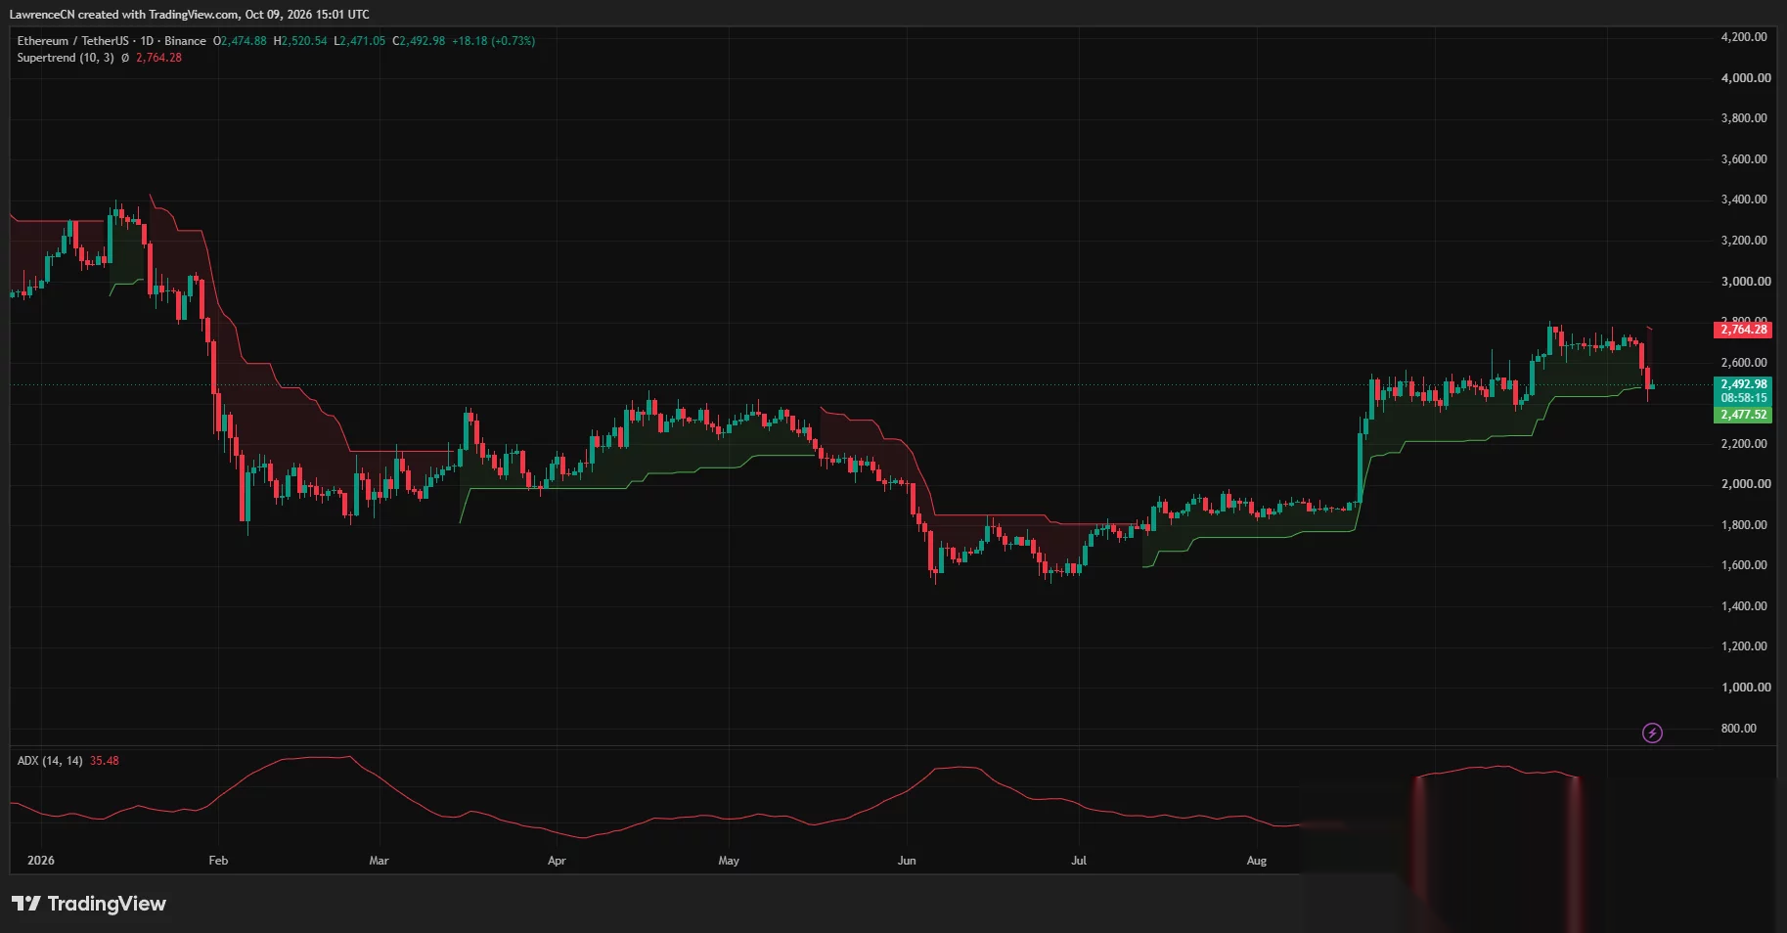This screenshot has height=933, width=1787.
Task: Click the red Supertrend price tag 2,764.28
Action: [1743, 330]
